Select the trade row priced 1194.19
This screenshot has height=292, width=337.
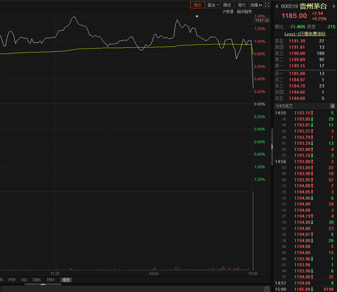pos(305,217)
